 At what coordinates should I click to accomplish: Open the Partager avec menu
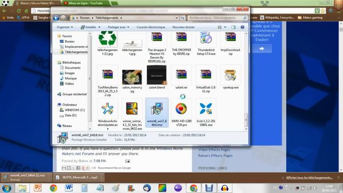(x=118, y=27)
